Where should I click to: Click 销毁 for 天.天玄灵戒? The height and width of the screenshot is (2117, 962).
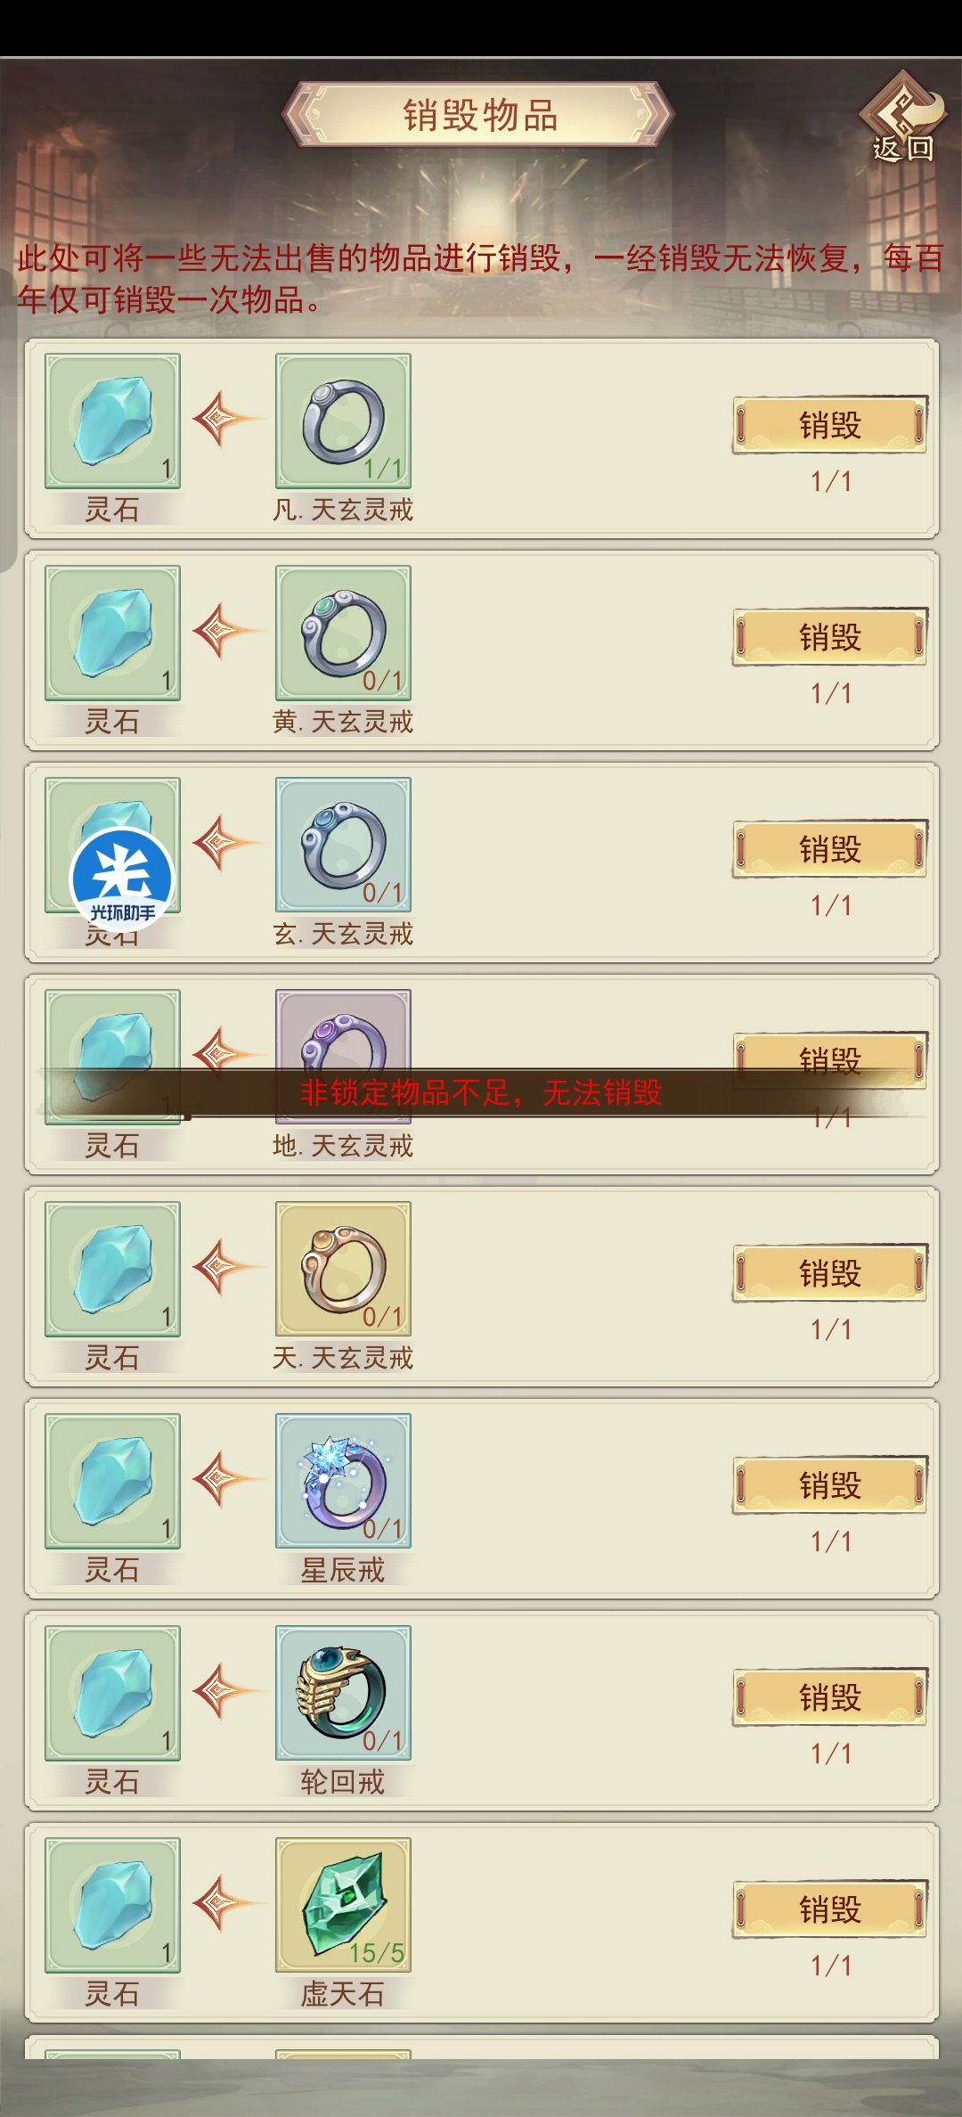click(x=830, y=1273)
